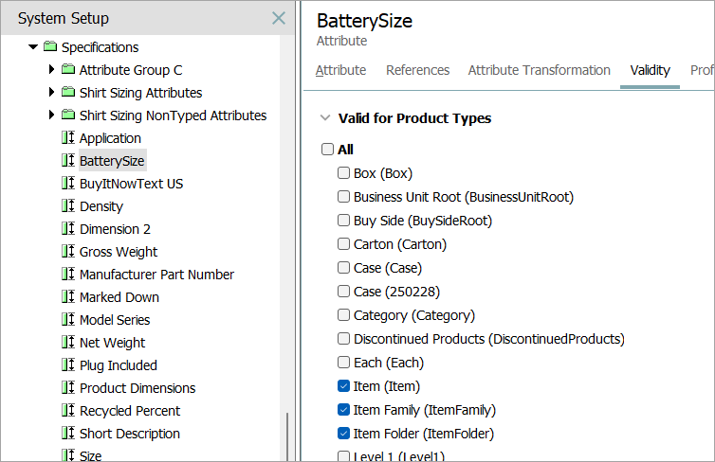Image resolution: width=715 pixels, height=462 pixels.
Task: Enable the Box (Box) checkbox
Action: (343, 173)
